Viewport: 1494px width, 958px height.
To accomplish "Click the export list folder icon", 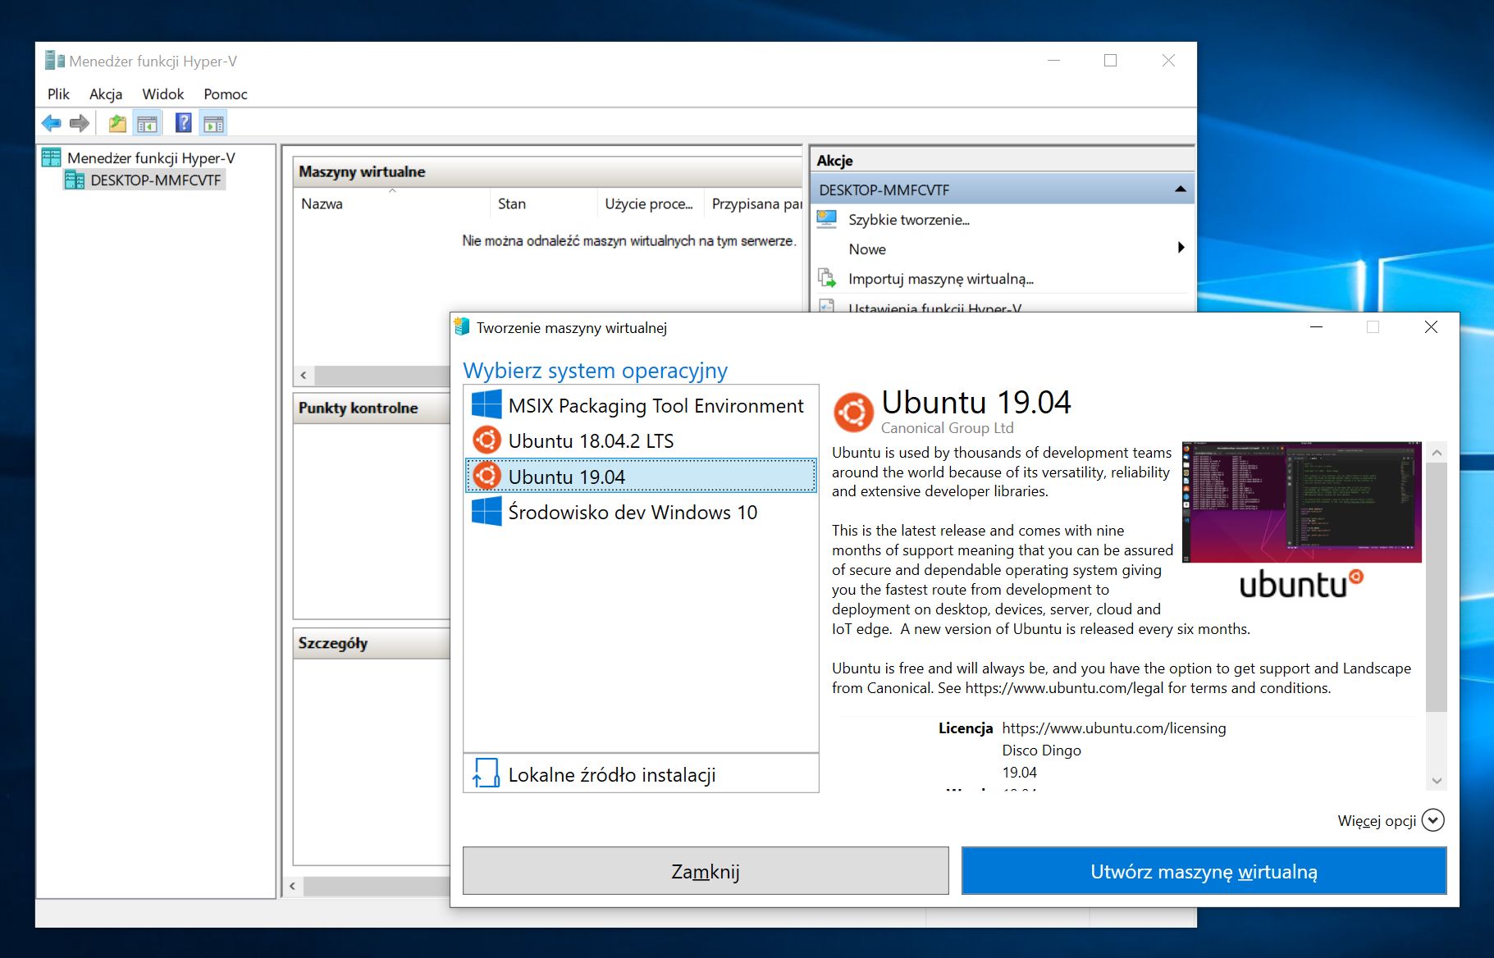I will click(117, 122).
